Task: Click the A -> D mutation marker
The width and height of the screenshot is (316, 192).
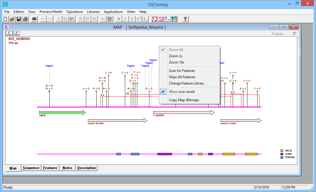Action: pyautogui.click(x=86, y=91)
